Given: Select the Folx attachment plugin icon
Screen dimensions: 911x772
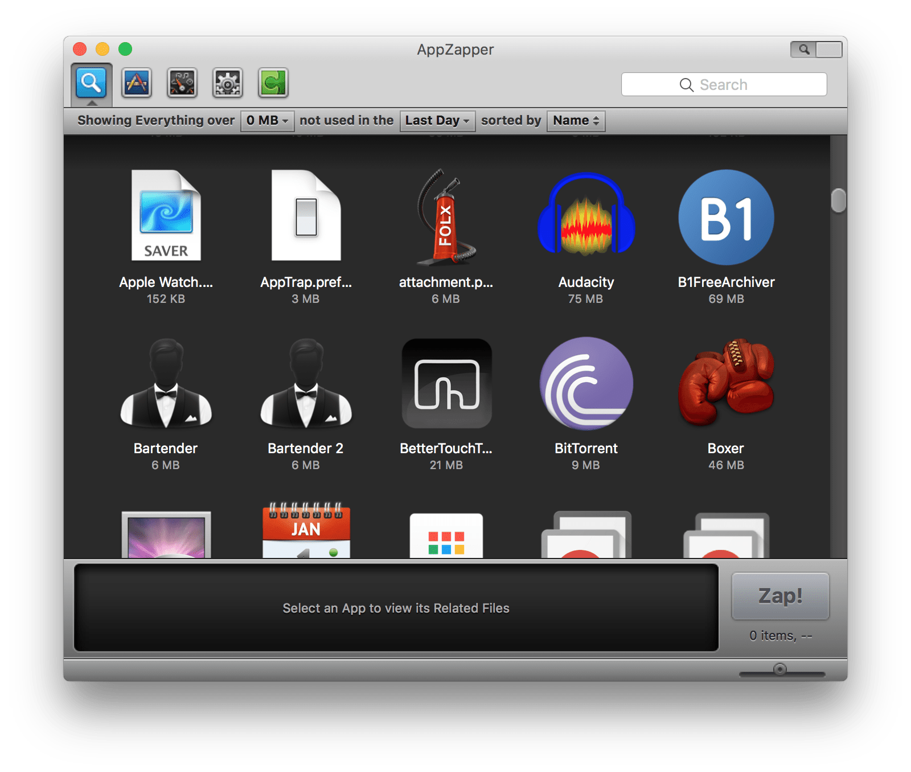Looking at the screenshot, I should (x=446, y=217).
